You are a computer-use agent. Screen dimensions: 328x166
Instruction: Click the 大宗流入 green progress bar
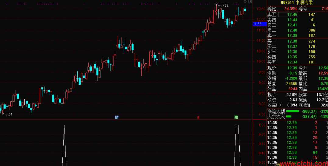click(x=289, y=117)
